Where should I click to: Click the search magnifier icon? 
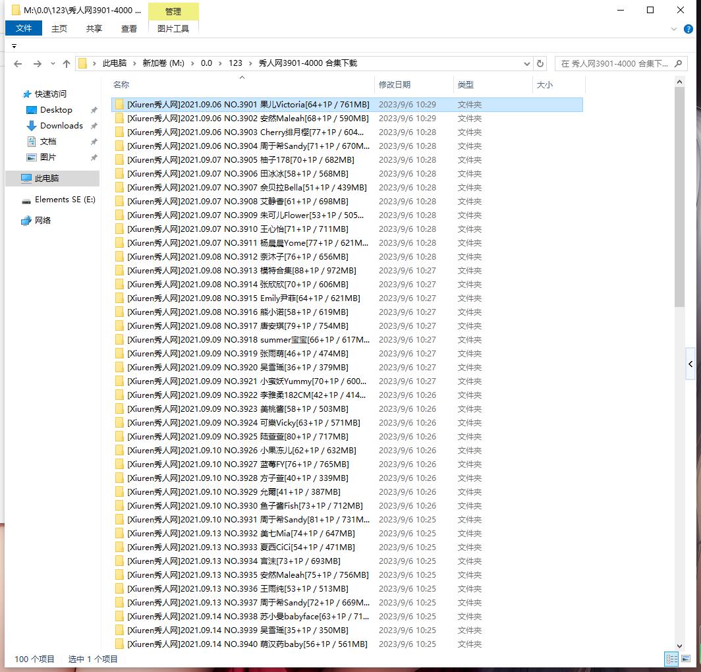pyautogui.click(x=678, y=63)
